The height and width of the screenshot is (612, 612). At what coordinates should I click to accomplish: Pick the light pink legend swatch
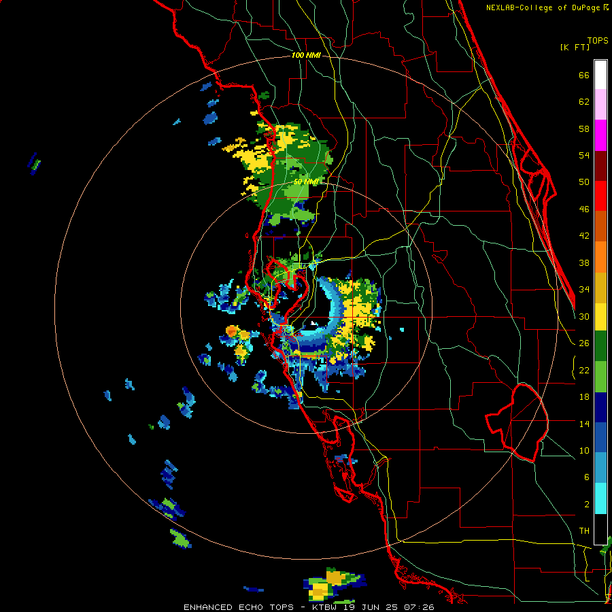600,104
